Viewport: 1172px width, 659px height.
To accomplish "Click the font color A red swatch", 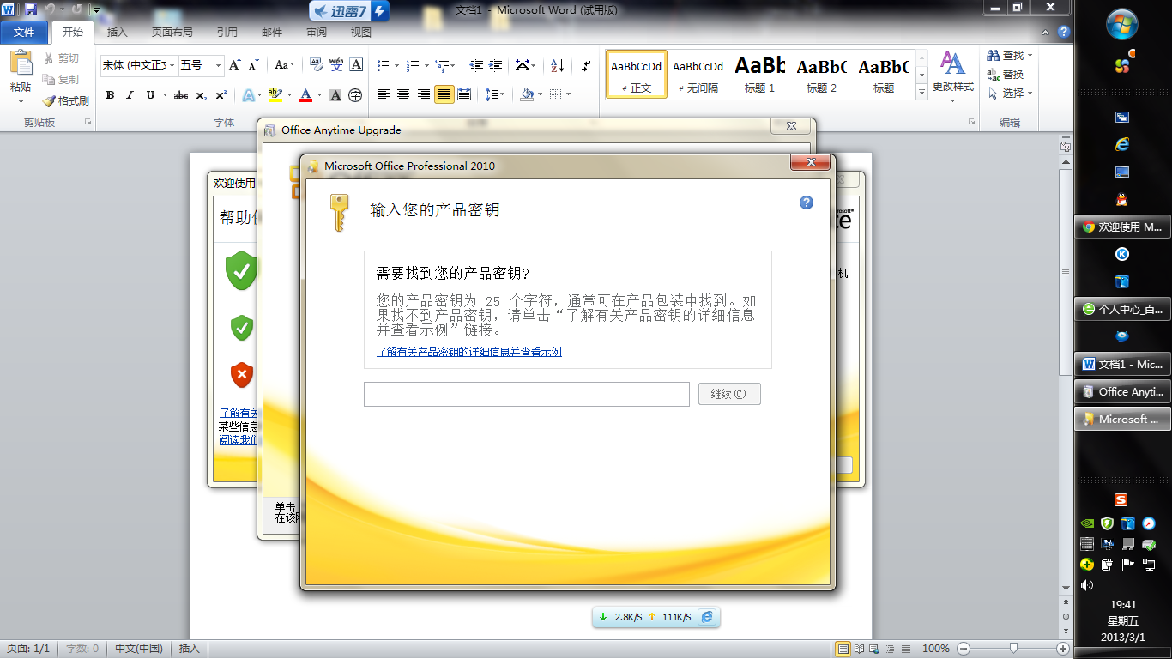I will (x=305, y=95).
